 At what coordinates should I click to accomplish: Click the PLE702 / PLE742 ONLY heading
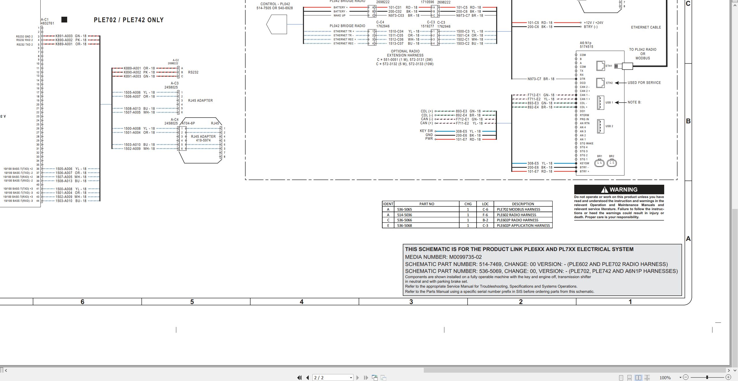coord(129,20)
